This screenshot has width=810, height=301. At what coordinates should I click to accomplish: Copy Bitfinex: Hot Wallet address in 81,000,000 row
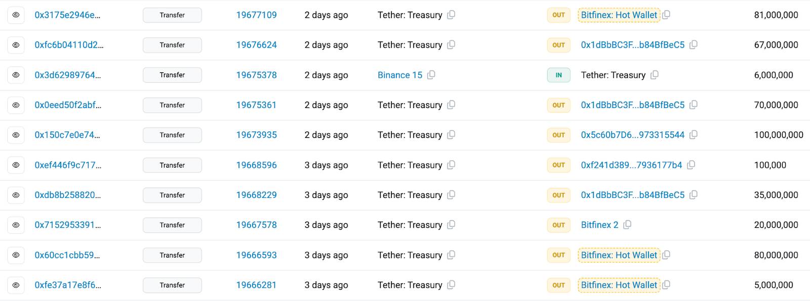(666, 15)
